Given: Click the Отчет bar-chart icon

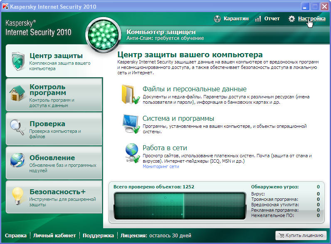Looking at the screenshot, I should pos(258,19).
